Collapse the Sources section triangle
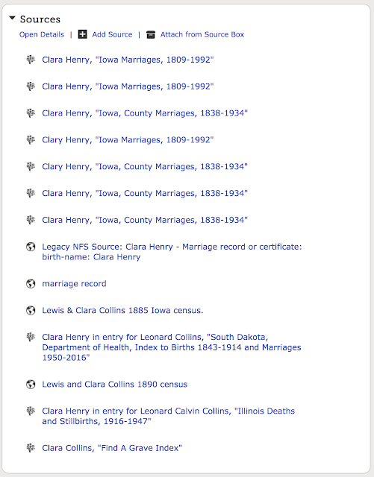The width and height of the screenshot is (374, 477). pyautogui.click(x=12, y=18)
